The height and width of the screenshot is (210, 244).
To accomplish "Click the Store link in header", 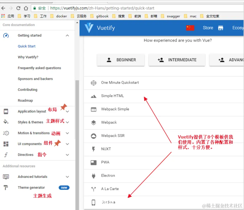I will 208,28.
